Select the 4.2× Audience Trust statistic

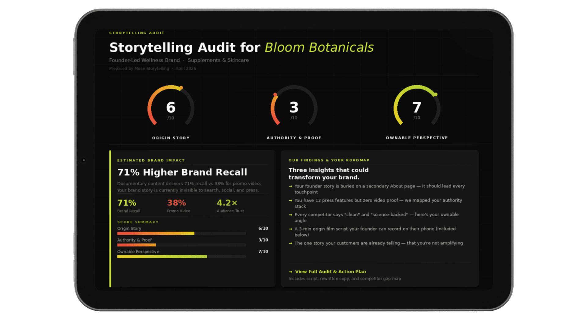click(227, 203)
